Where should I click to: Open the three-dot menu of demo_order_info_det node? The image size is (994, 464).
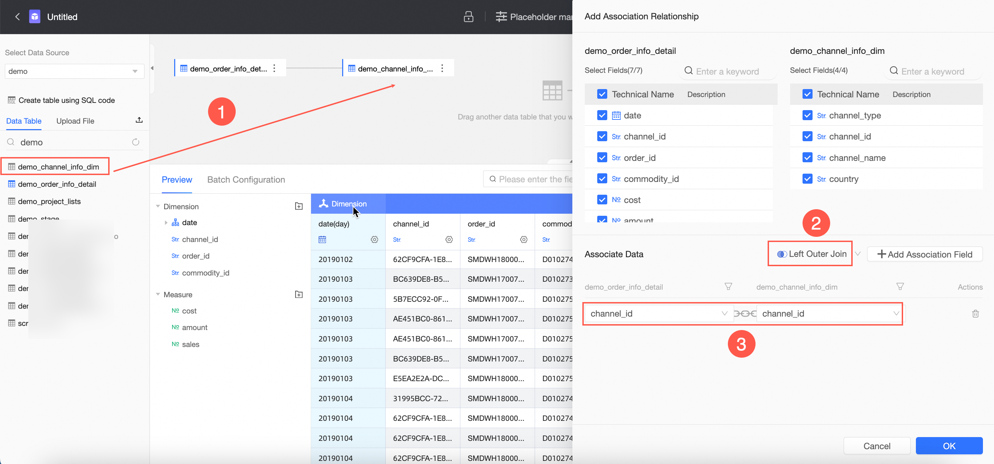(274, 68)
